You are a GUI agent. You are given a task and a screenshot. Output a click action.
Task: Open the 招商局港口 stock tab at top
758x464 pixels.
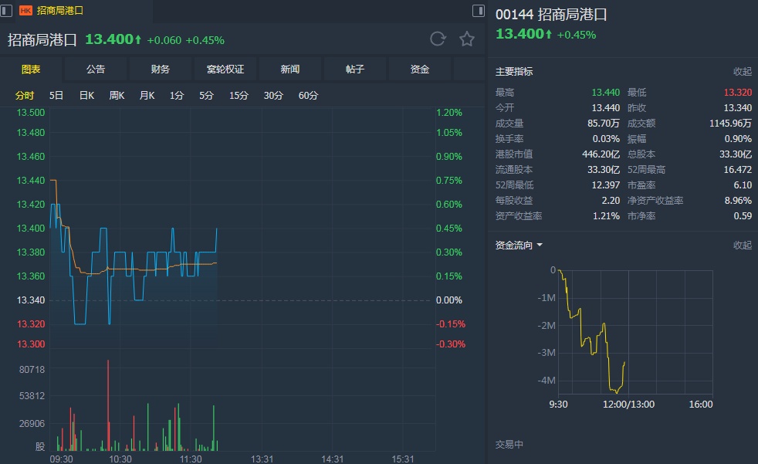coord(60,11)
